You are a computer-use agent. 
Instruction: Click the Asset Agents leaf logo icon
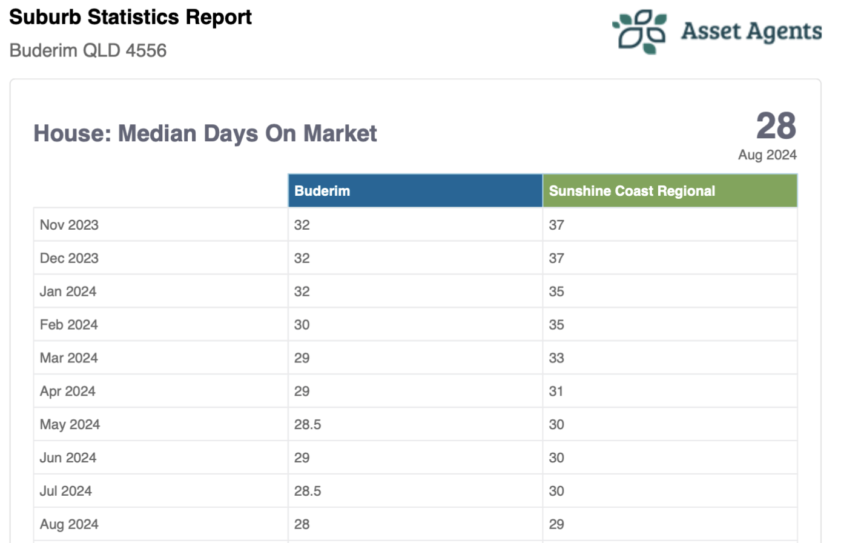click(639, 32)
